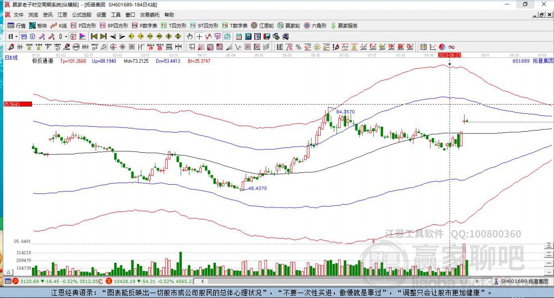Click the 极反通道 indicator name
Viewport: 554px width, 298px height.
tap(43, 61)
